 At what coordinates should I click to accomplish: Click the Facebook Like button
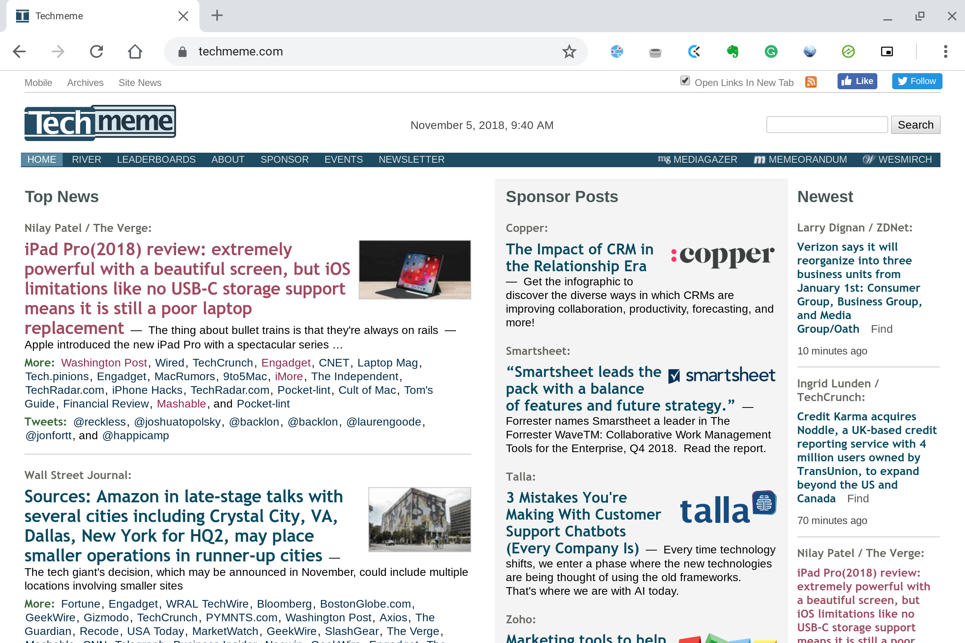[x=857, y=81]
